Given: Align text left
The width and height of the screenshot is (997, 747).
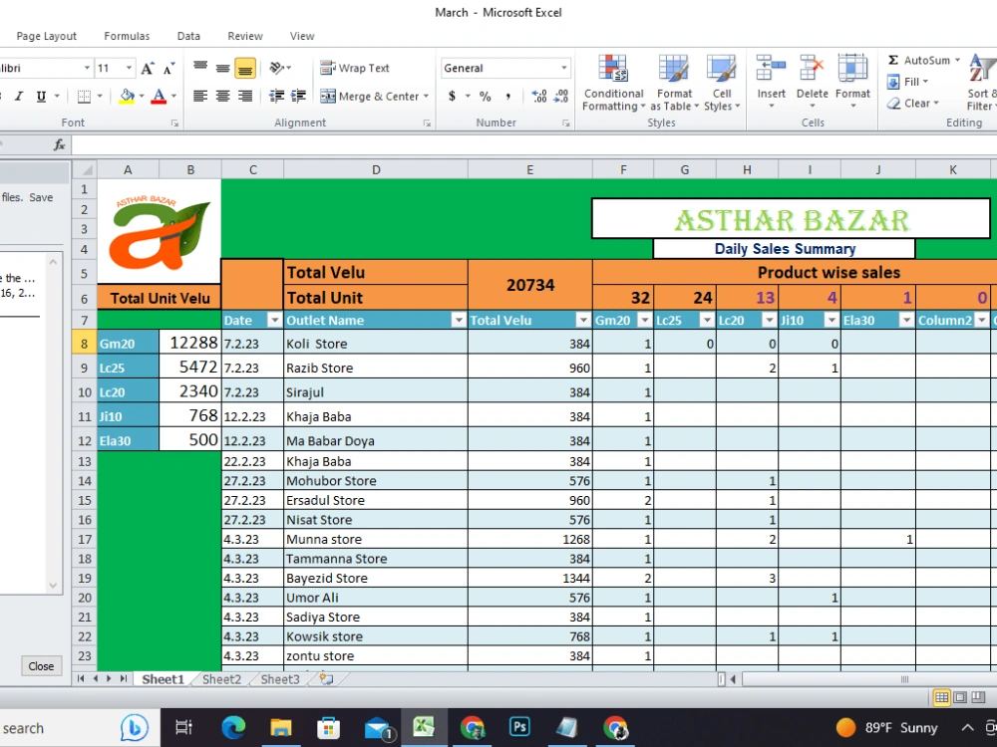Looking at the screenshot, I should [x=200, y=96].
